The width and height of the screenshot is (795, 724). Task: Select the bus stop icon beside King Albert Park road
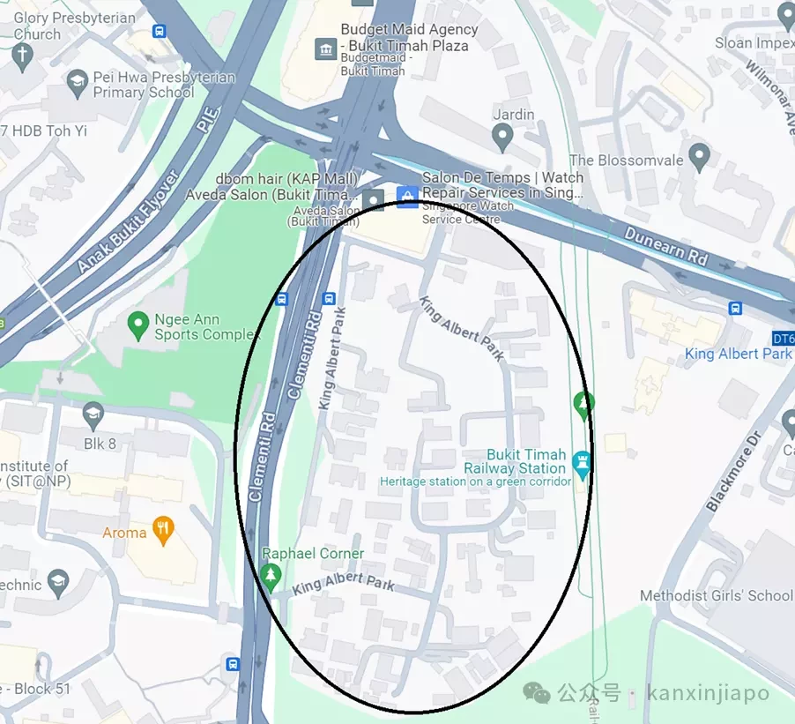[x=329, y=298]
